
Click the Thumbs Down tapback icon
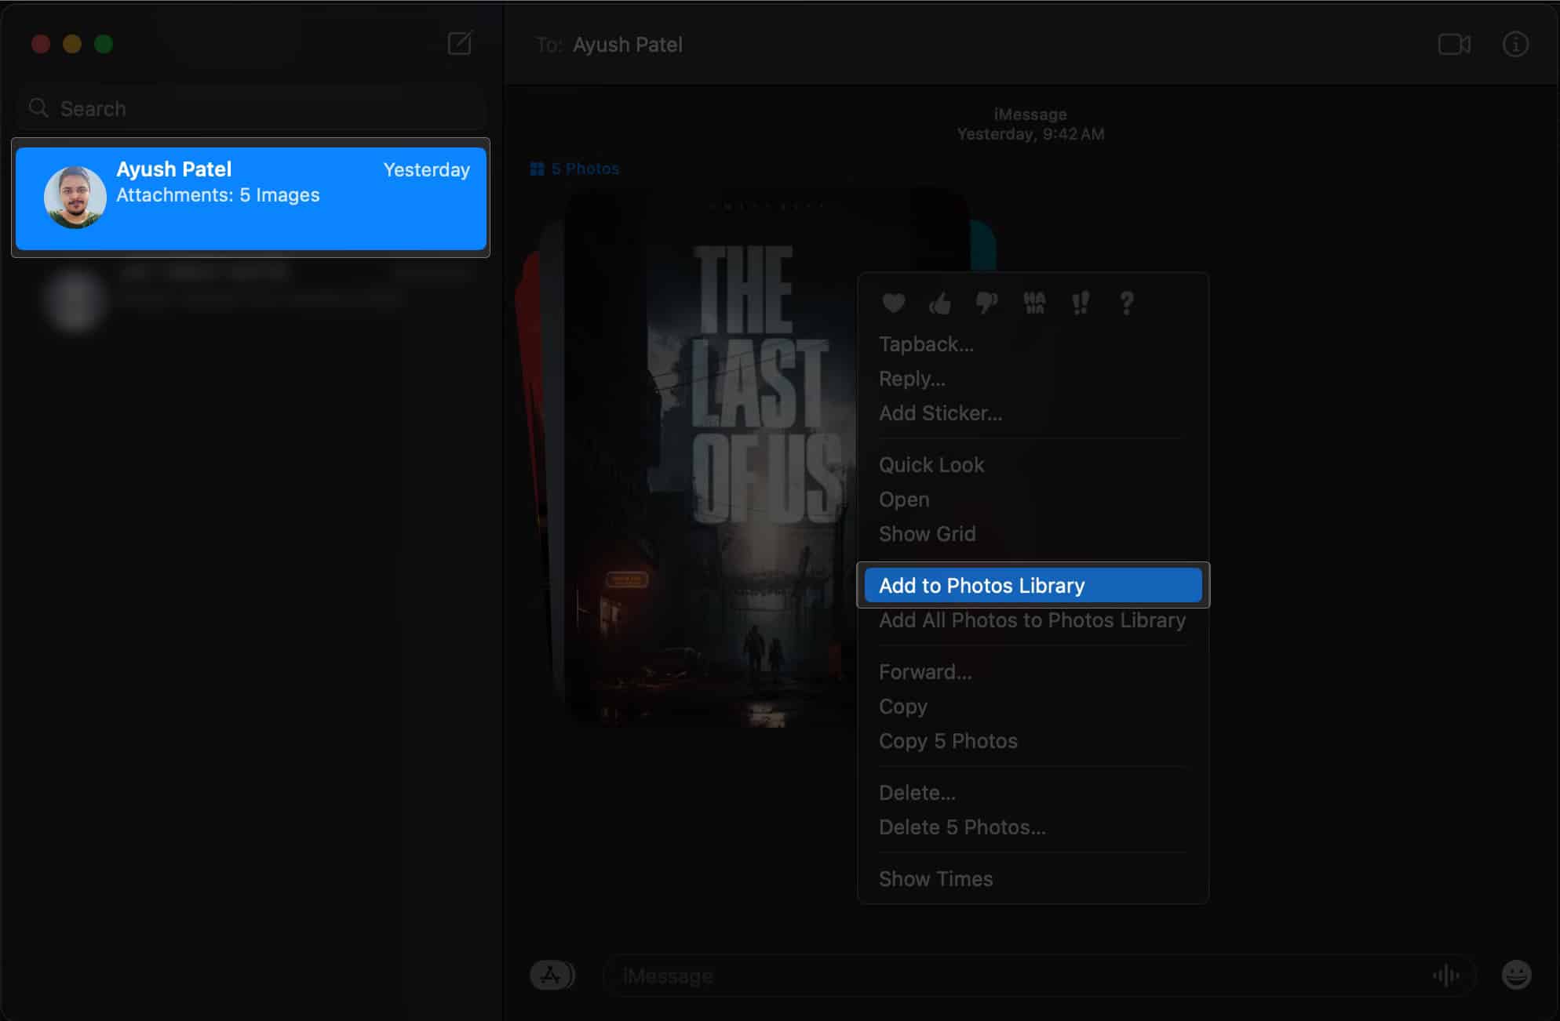[984, 303]
